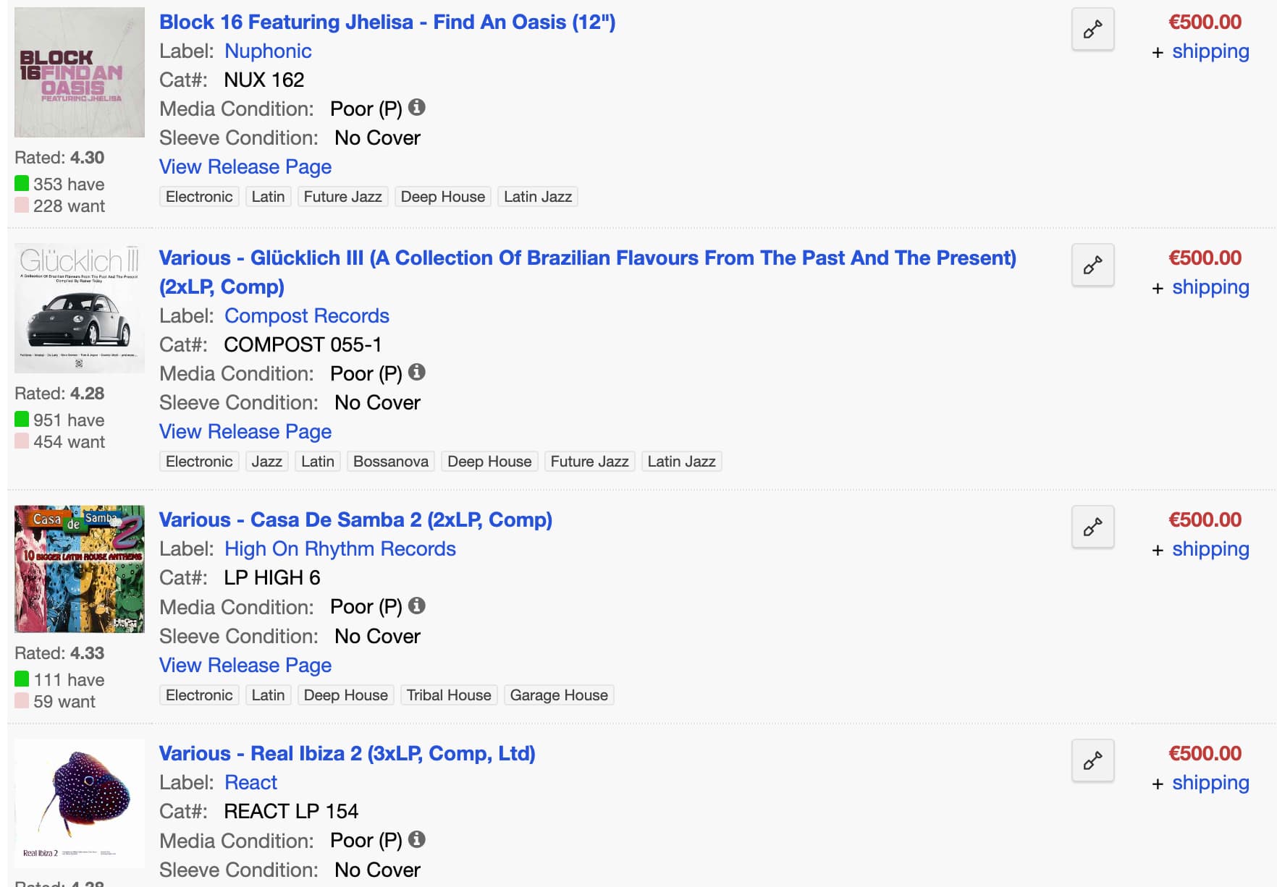Open the React label link

250,783
